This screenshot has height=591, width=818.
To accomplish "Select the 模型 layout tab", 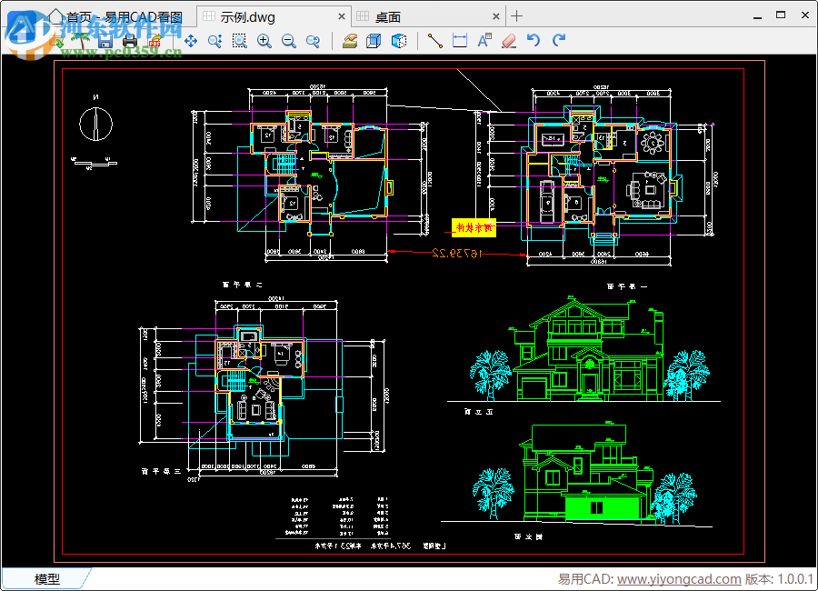I will (46, 579).
